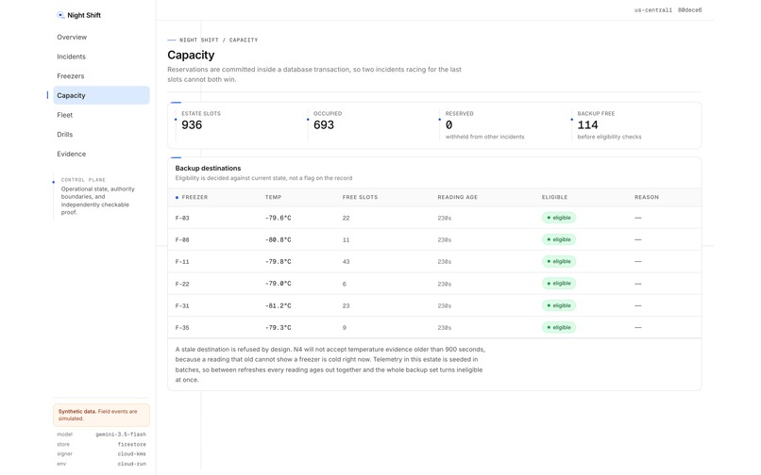Select the Estate Slots value 936

pyautogui.click(x=192, y=124)
